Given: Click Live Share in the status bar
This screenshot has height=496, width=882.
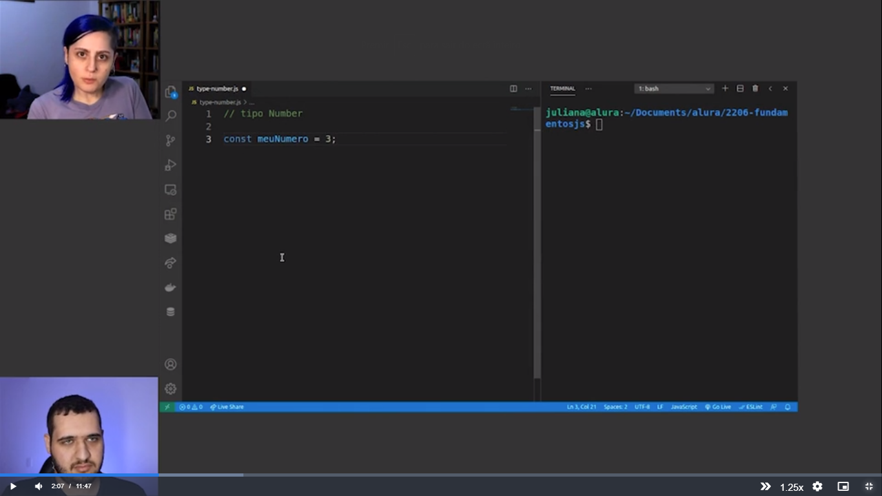Looking at the screenshot, I should tap(227, 407).
